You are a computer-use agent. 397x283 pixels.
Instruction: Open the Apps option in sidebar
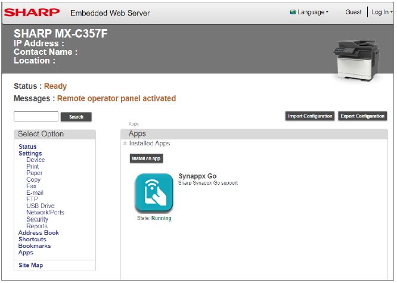26,253
